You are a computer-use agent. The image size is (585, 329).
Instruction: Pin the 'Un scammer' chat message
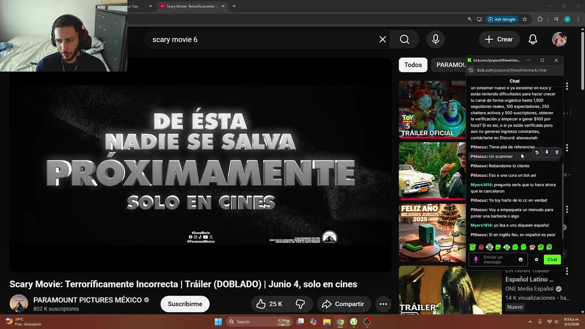(547, 153)
